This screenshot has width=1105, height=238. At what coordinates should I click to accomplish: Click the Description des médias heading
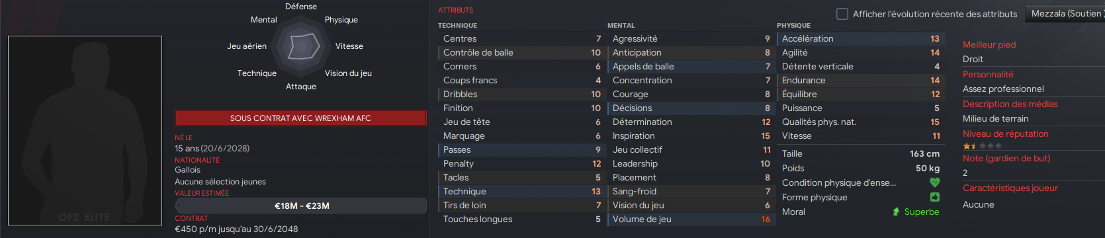[x=1010, y=104]
